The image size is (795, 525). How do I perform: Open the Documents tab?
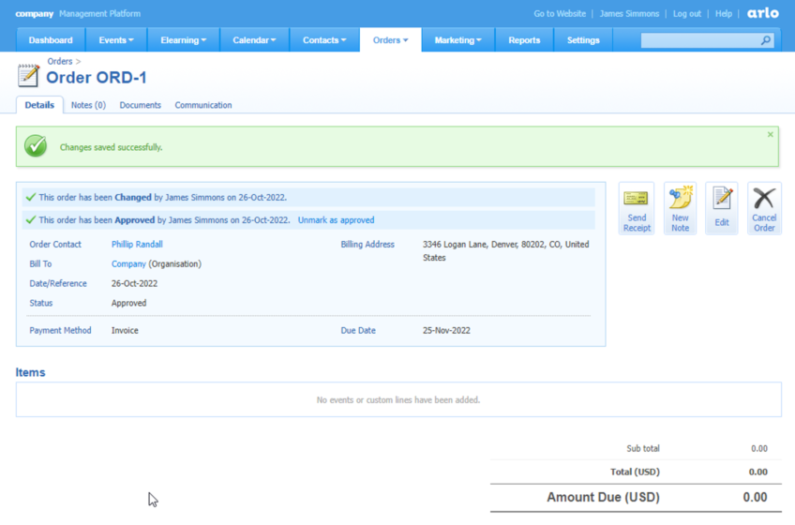tap(140, 105)
